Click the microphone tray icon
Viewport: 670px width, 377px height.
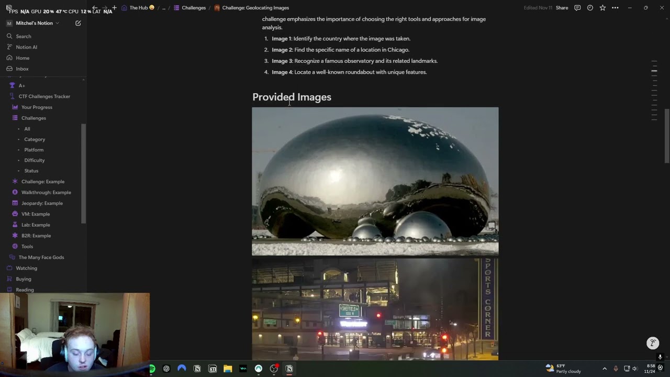616,369
